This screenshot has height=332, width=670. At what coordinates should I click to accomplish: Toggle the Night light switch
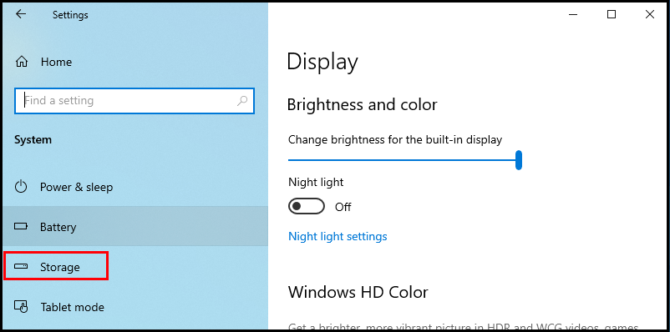point(307,207)
